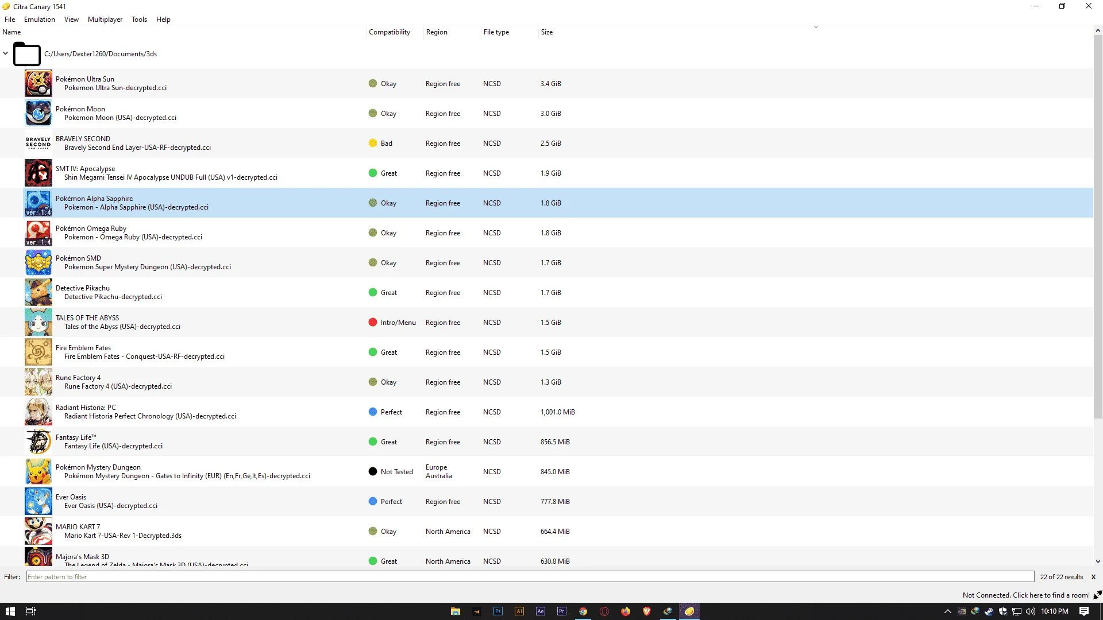Select the Radiant Historia: PC game icon

(x=38, y=412)
